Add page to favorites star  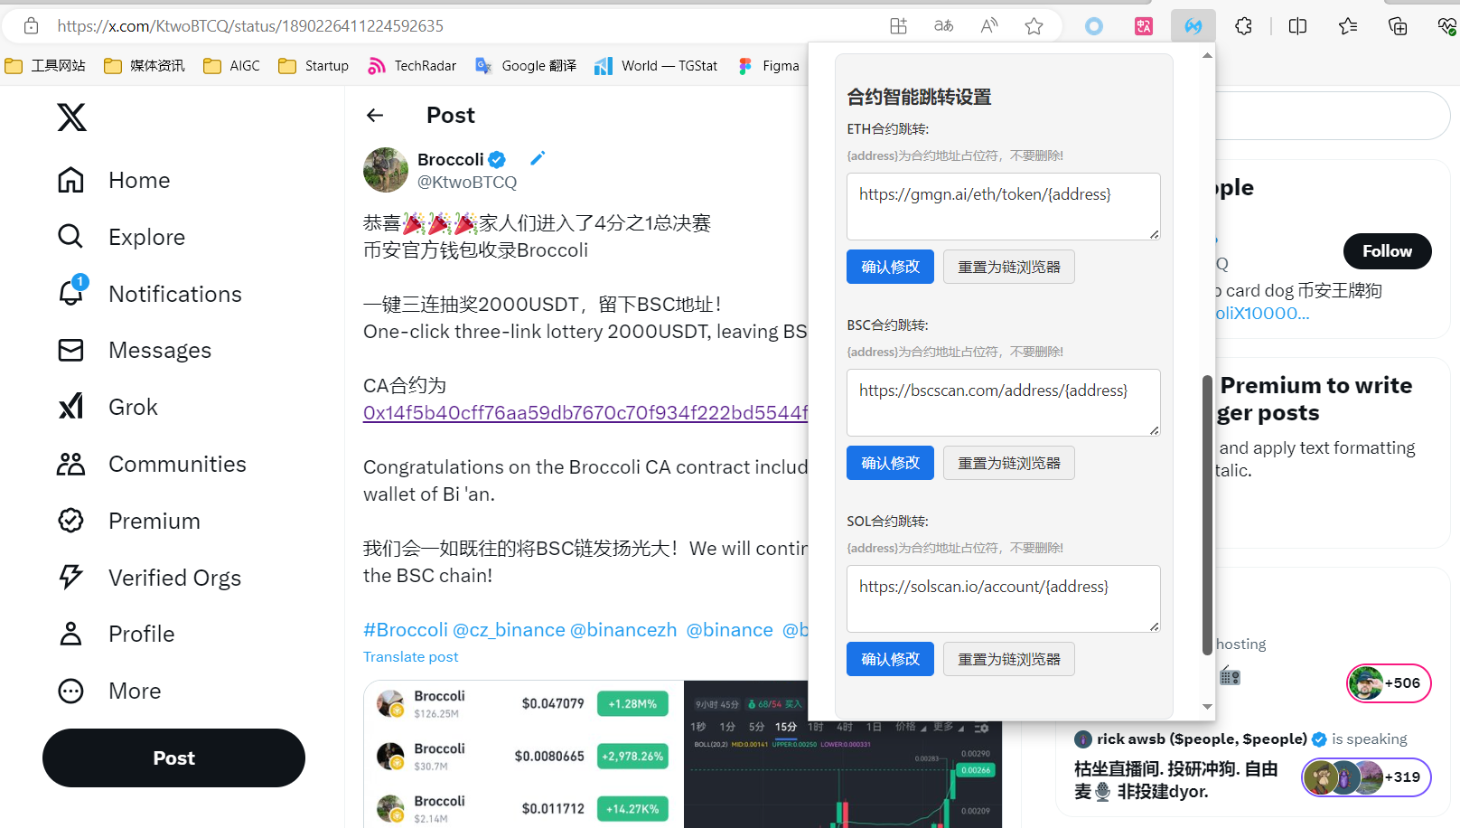(1034, 26)
